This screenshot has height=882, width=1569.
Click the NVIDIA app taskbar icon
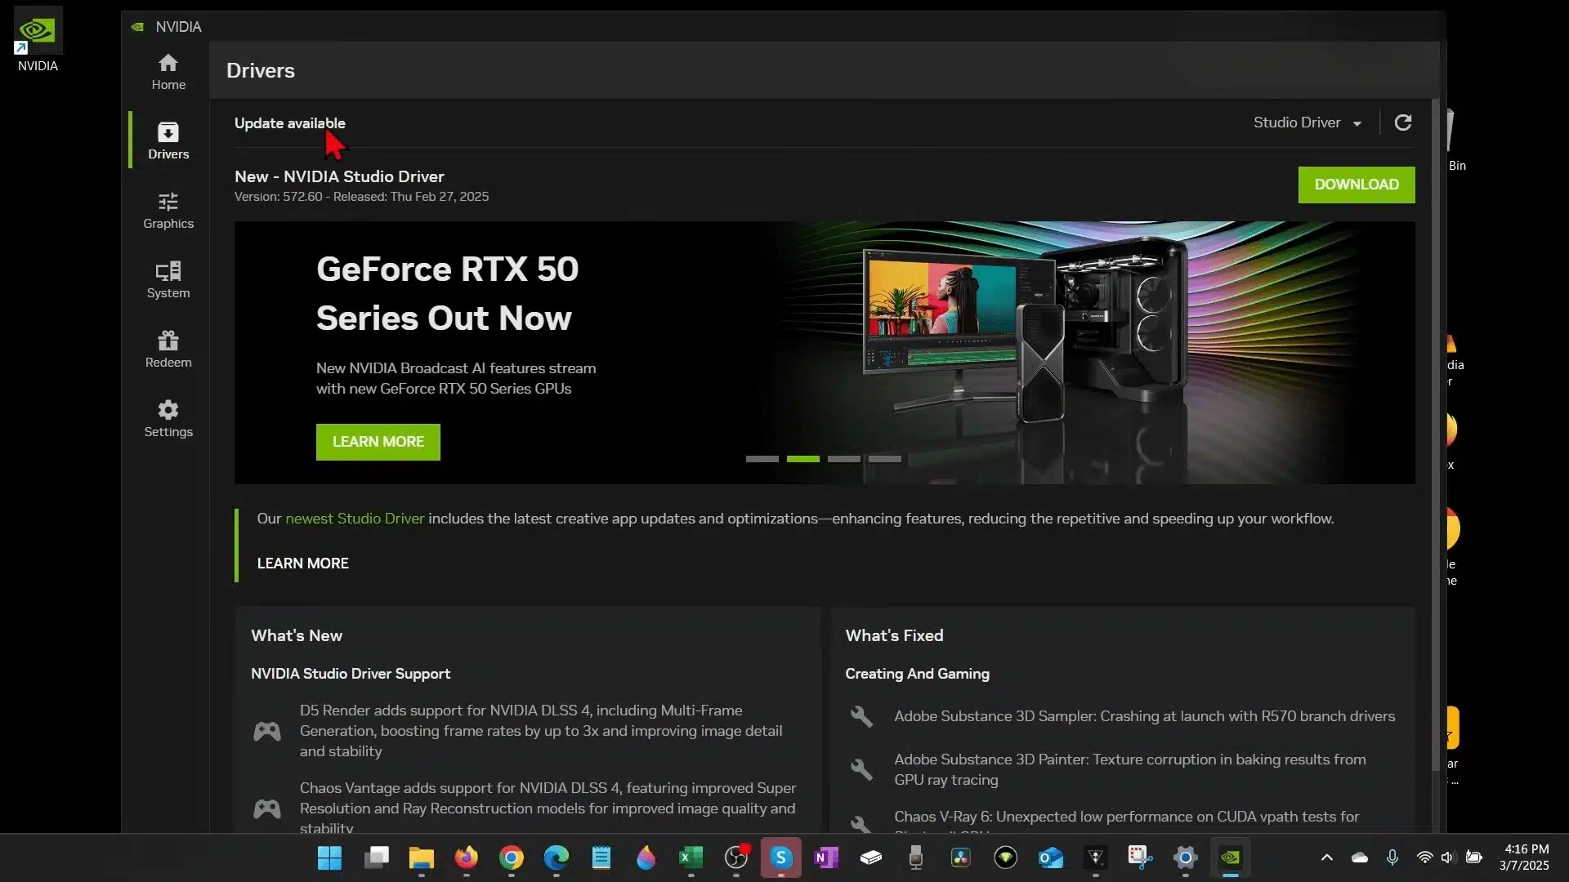[1231, 857]
